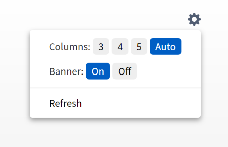Choose the 4 columns option
Screen dimensions: 228x147
click(120, 47)
